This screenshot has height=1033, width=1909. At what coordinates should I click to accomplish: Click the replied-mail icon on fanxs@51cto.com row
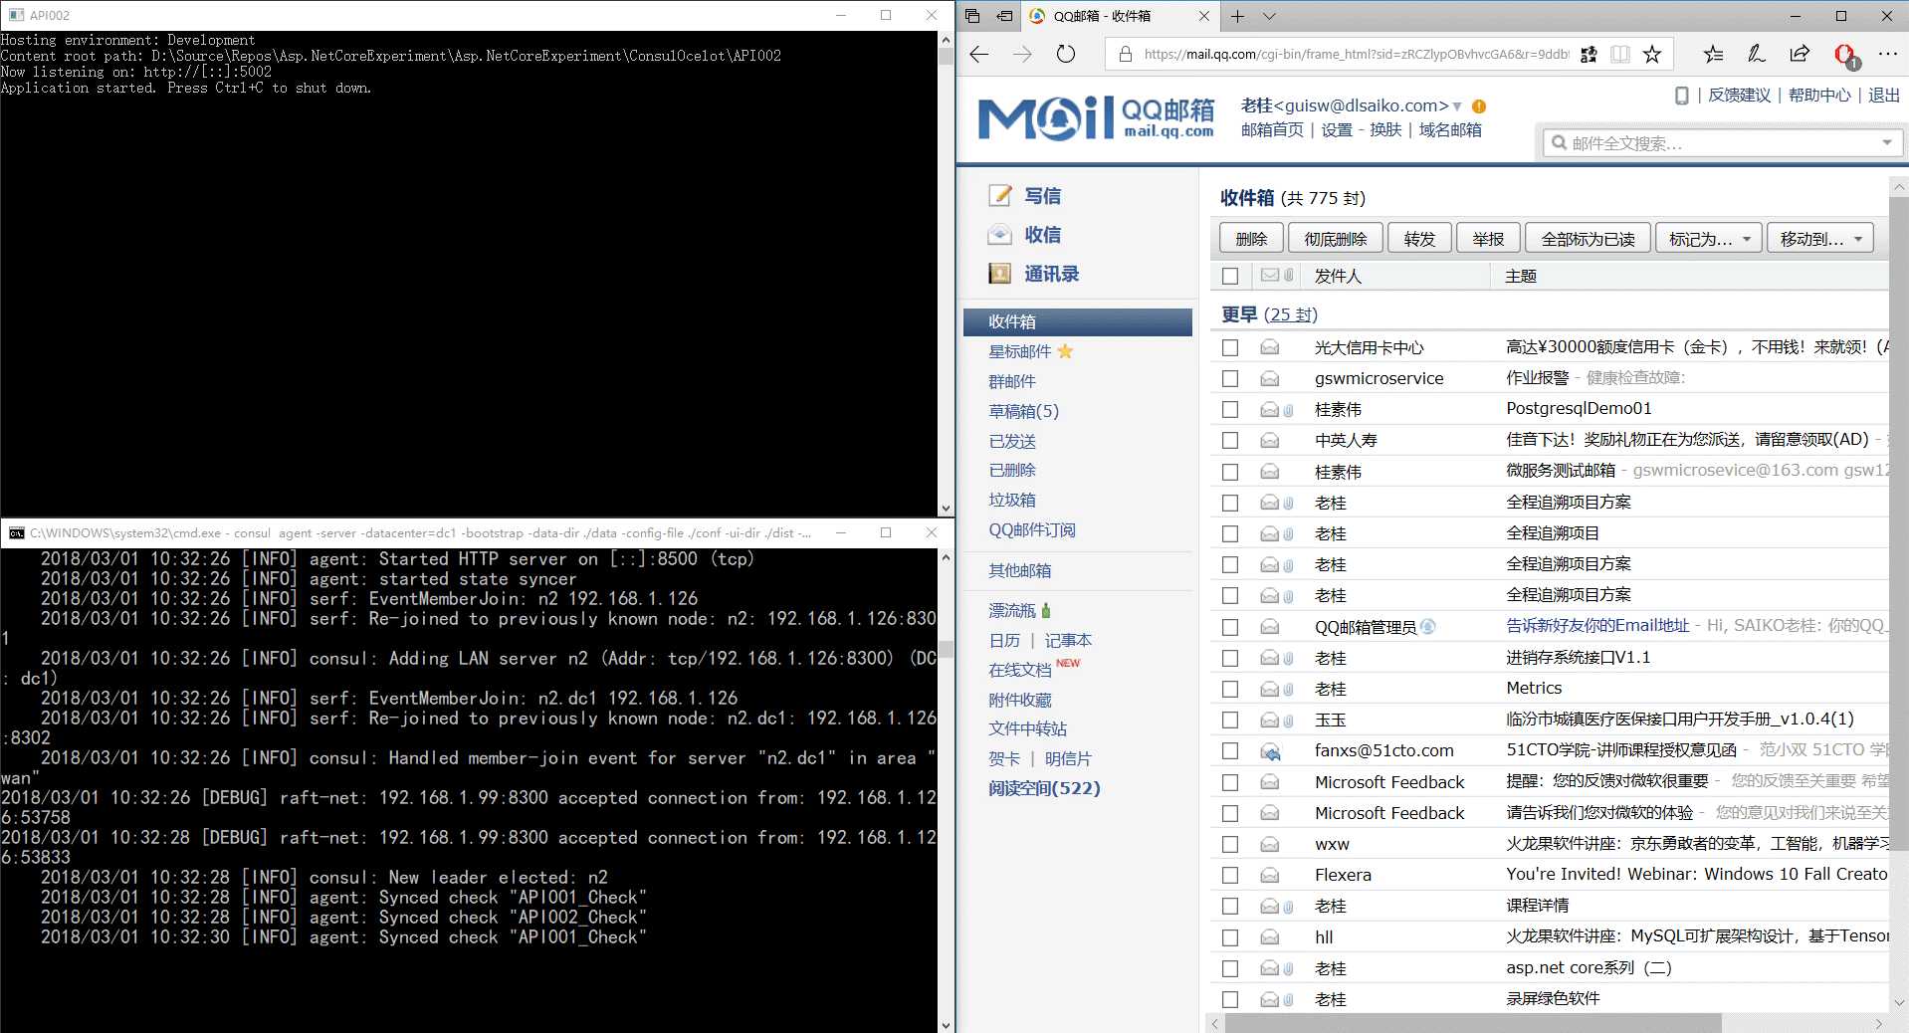(x=1270, y=751)
